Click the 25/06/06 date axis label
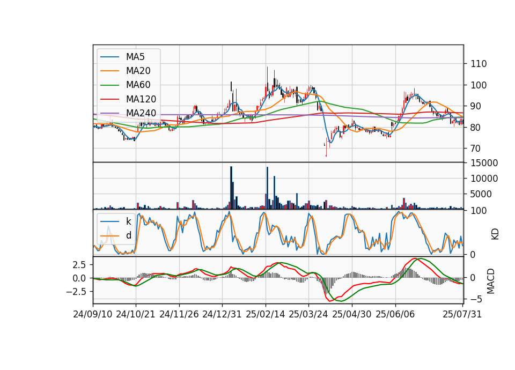 point(395,314)
